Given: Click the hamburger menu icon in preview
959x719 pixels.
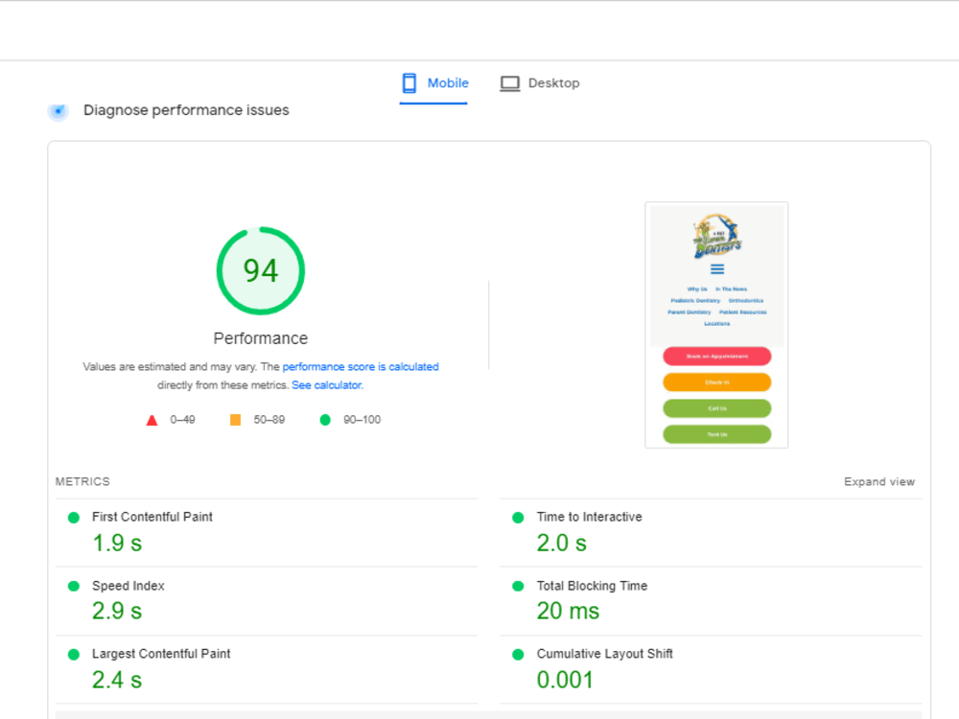Looking at the screenshot, I should point(717,269).
